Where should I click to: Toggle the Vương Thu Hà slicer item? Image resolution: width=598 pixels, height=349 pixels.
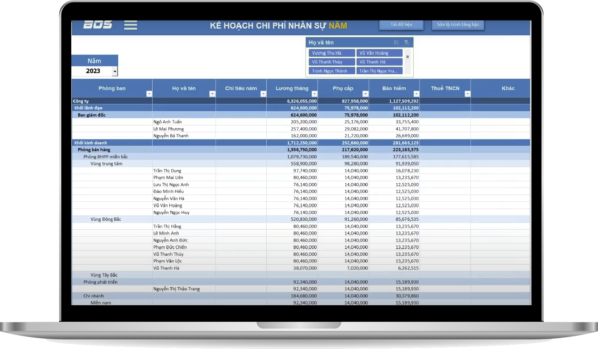[331, 53]
